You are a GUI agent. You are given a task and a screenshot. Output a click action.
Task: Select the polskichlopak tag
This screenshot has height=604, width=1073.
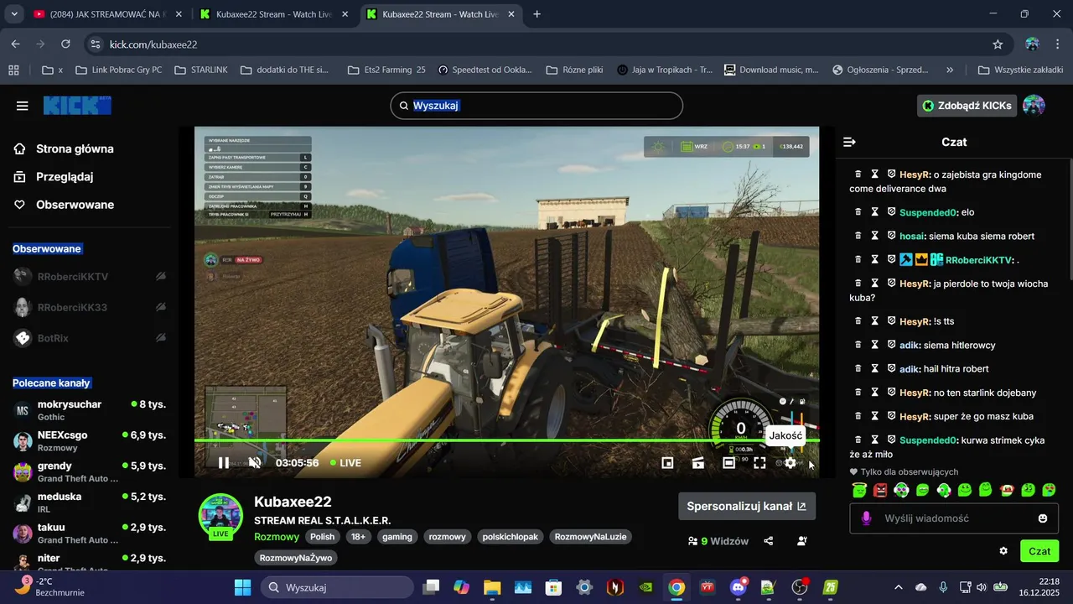coord(511,537)
